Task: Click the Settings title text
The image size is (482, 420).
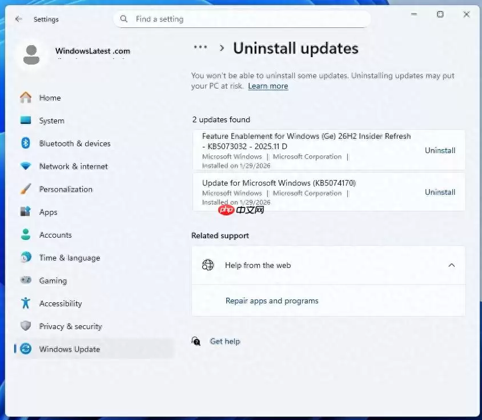Action: click(46, 19)
